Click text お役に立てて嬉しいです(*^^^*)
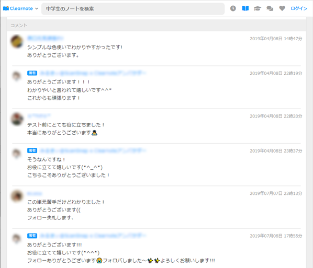 coord(63,253)
